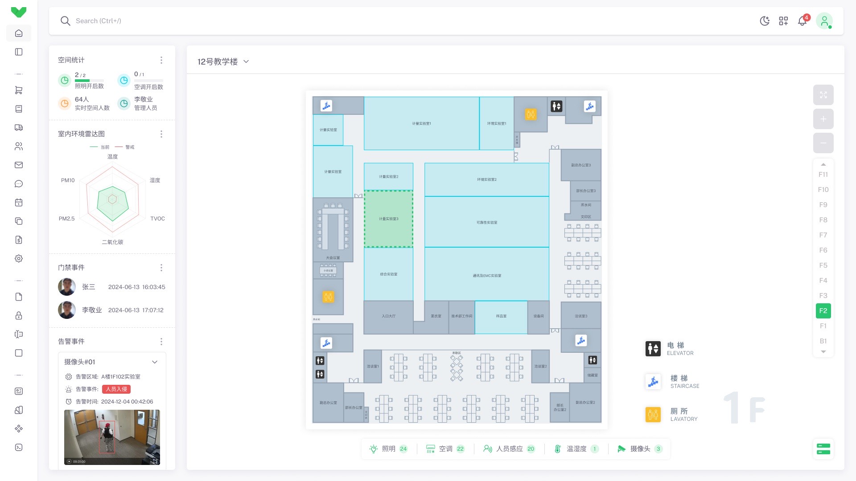Switch to floor F5
Image resolution: width=856 pixels, height=481 pixels.
tap(823, 265)
